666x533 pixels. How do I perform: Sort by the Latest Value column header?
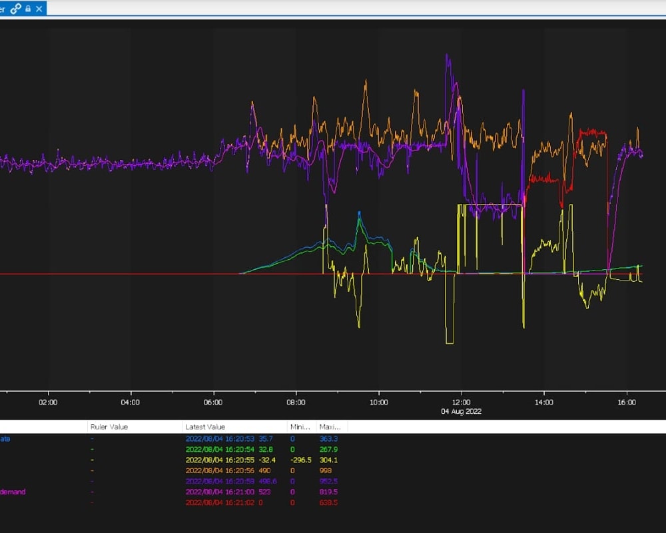(x=234, y=427)
